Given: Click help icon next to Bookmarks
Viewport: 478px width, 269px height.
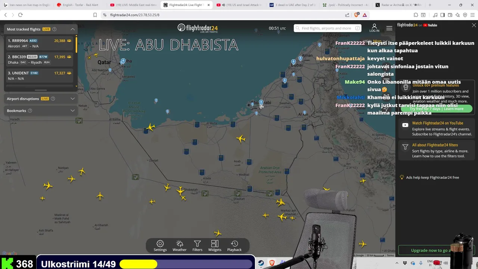Looking at the screenshot, I should pyautogui.click(x=30, y=111).
